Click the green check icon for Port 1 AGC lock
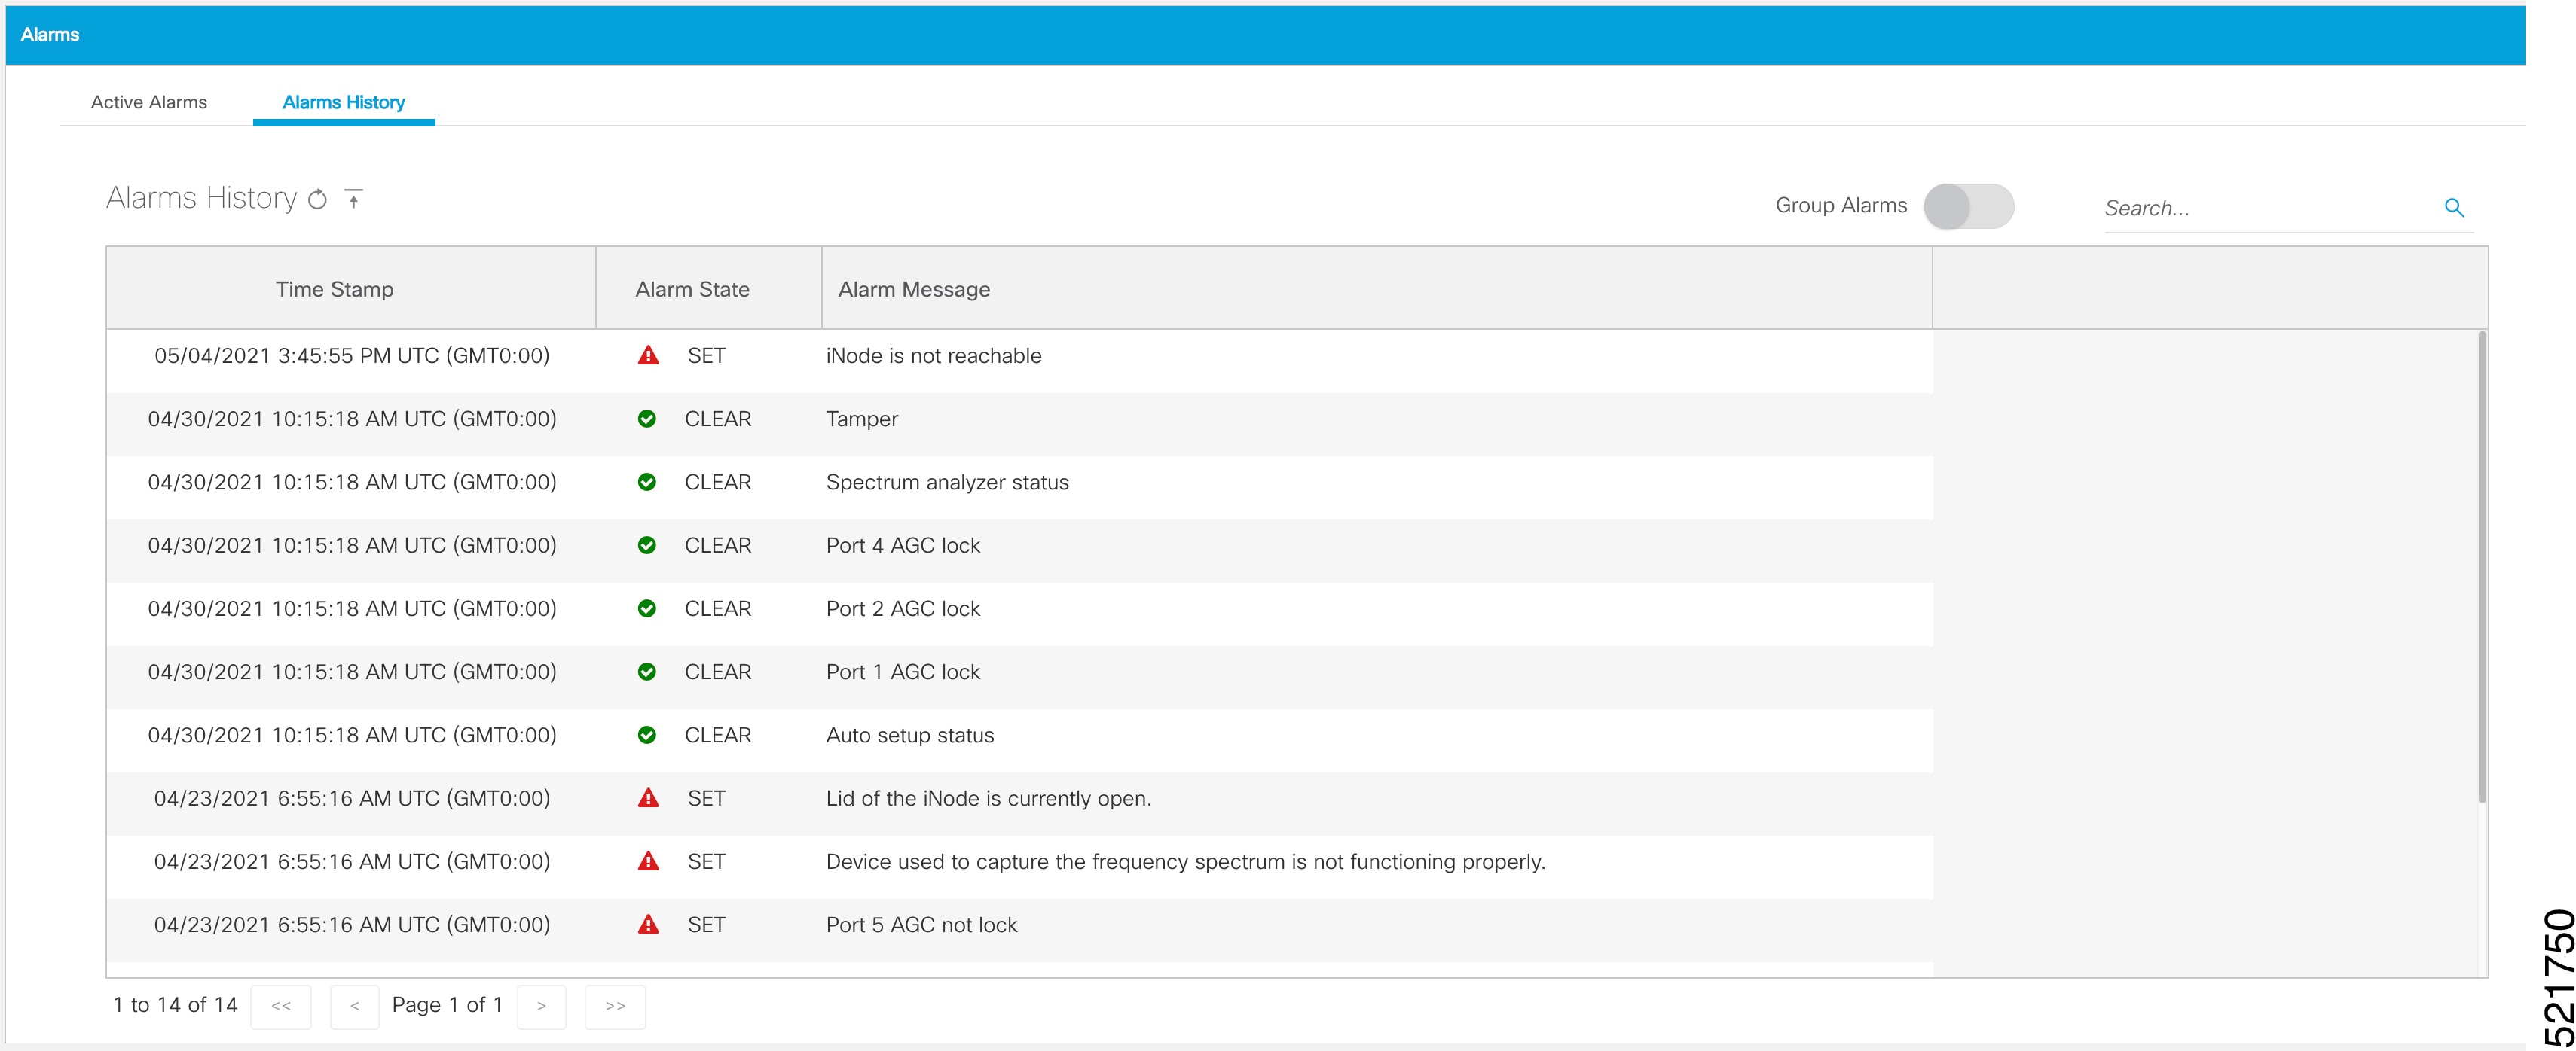 647,672
